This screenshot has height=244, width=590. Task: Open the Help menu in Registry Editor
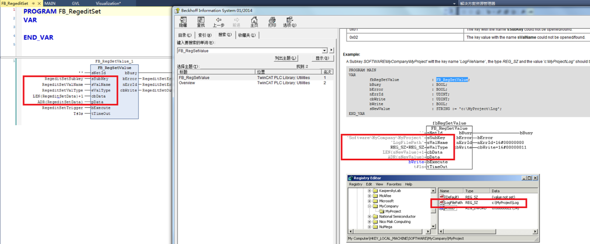tap(409, 184)
